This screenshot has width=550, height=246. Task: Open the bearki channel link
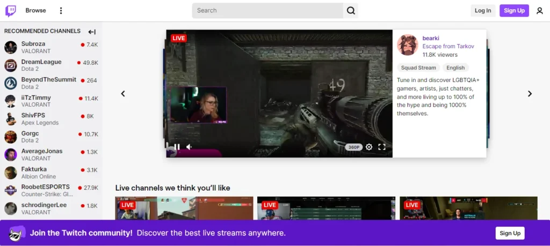[431, 38]
